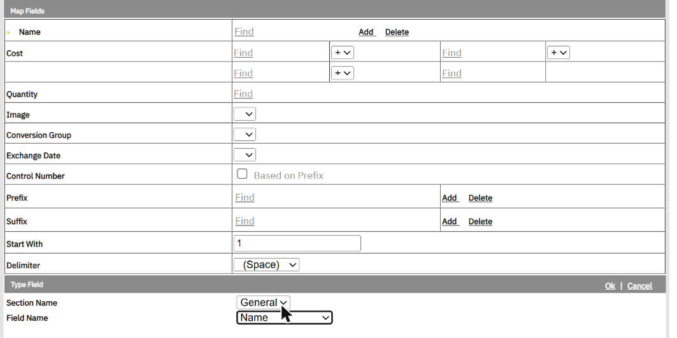Click the Suffix row label
Viewport: 677px width, 338px height.
[x=17, y=222]
